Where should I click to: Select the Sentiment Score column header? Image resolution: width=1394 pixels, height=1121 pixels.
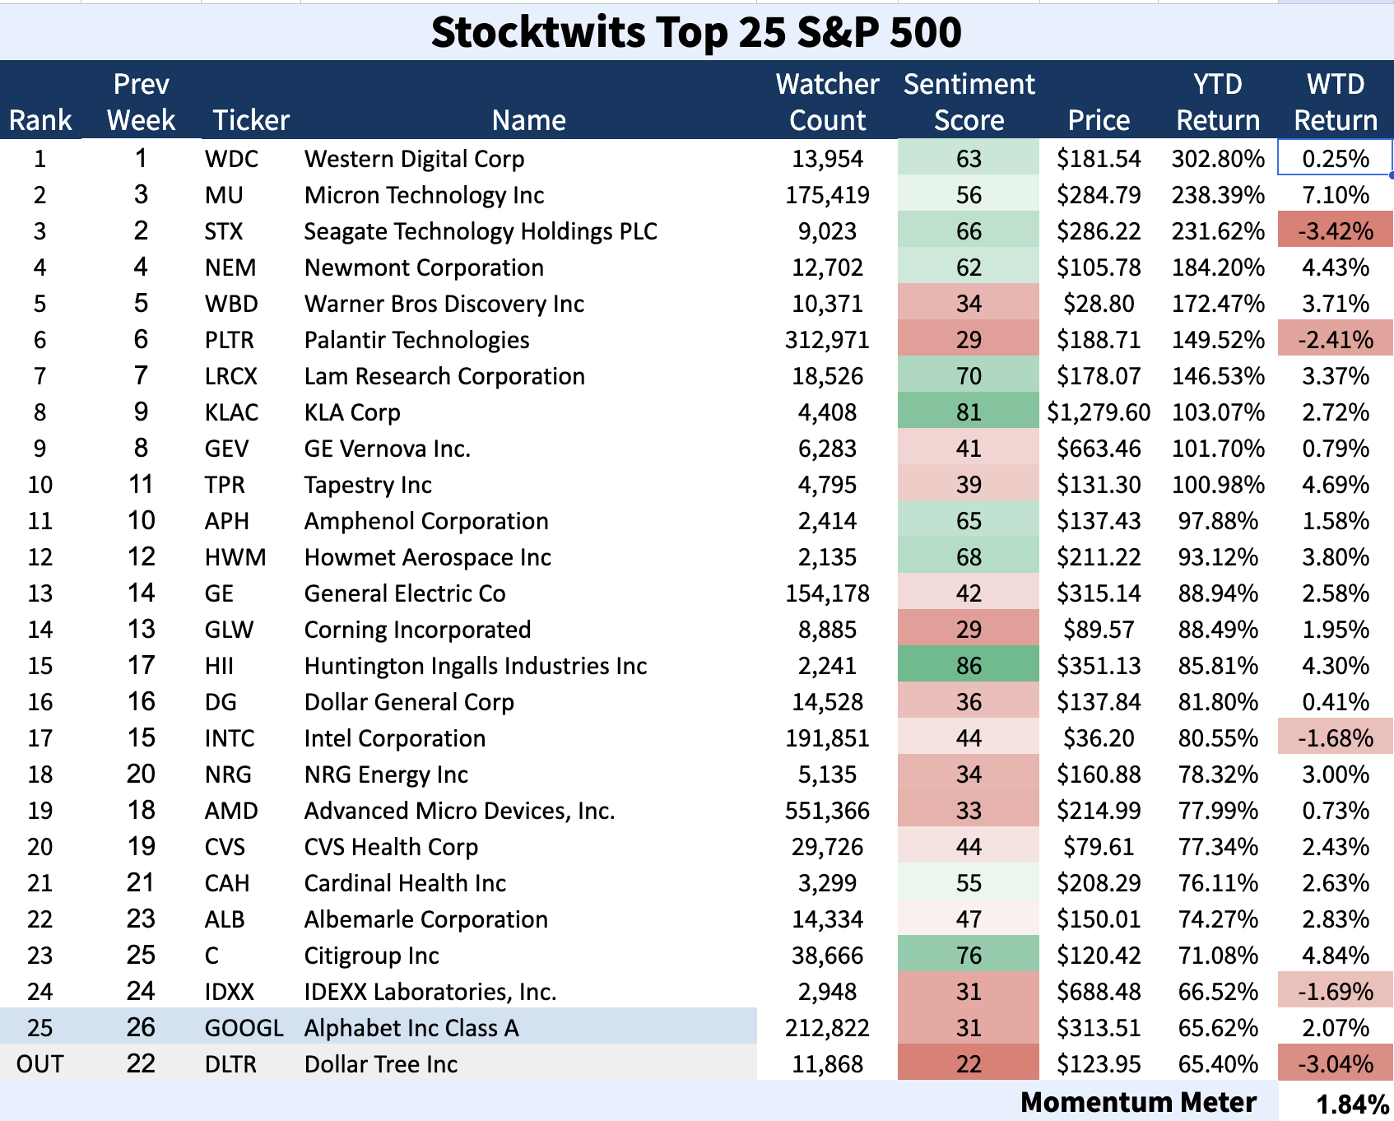point(969,102)
